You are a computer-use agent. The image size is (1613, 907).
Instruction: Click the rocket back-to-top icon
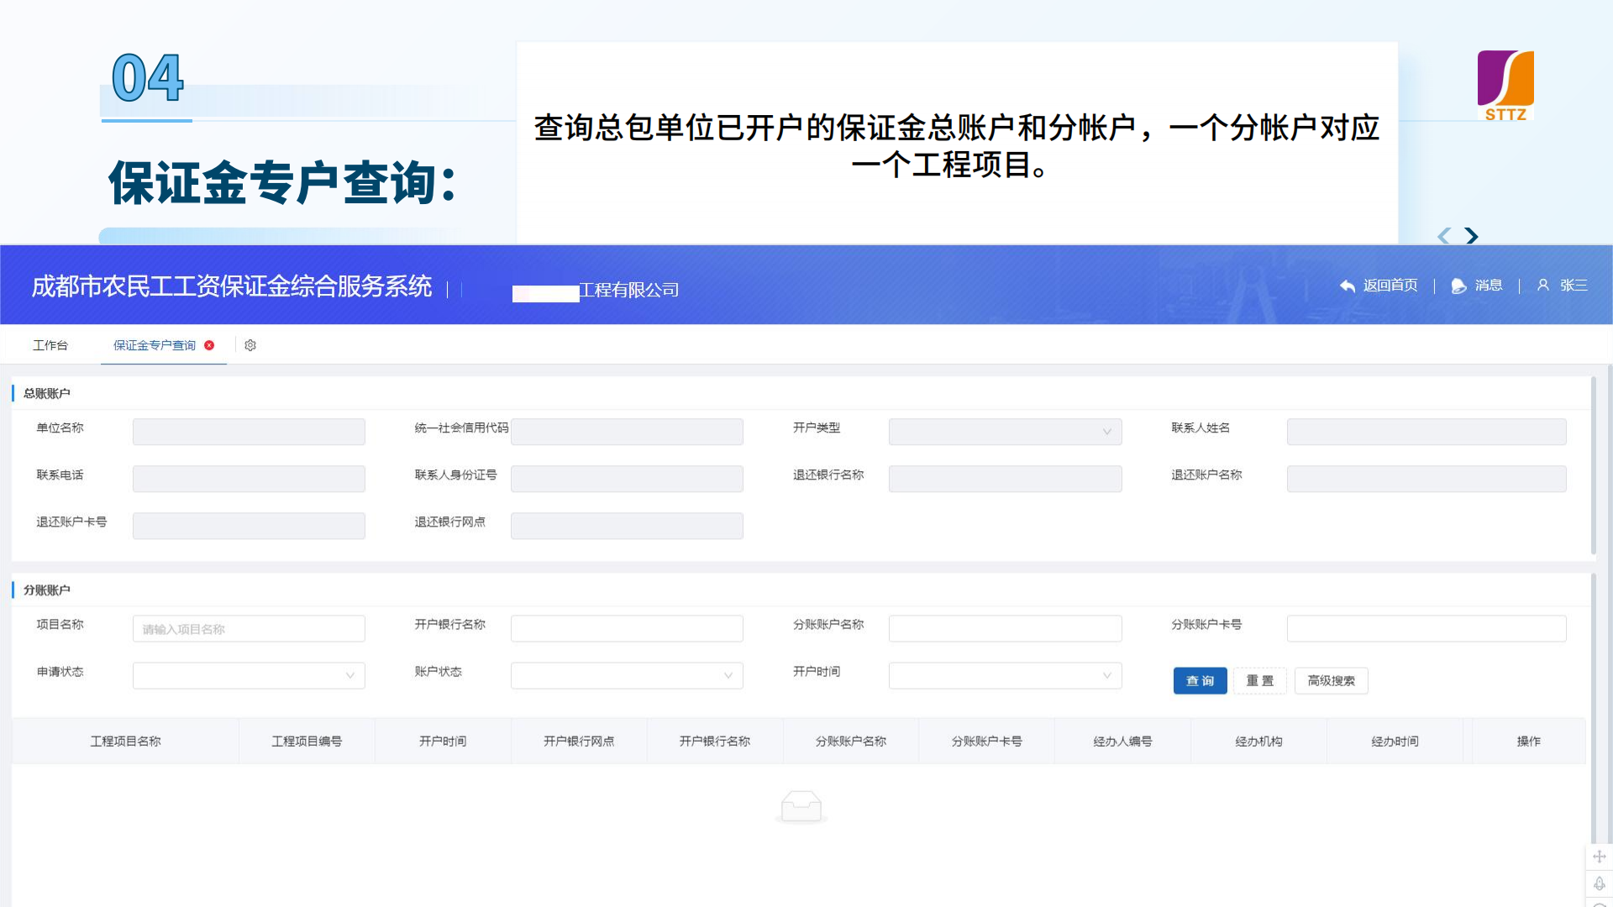1600,884
